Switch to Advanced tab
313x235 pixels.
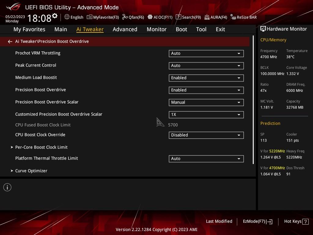pyautogui.click(x=125, y=29)
